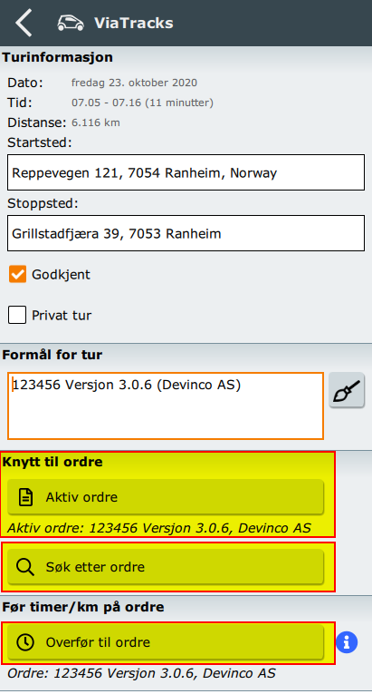Click the Søk etter ordre button label
The width and height of the screenshot is (372, 694).
coord(95,567)
